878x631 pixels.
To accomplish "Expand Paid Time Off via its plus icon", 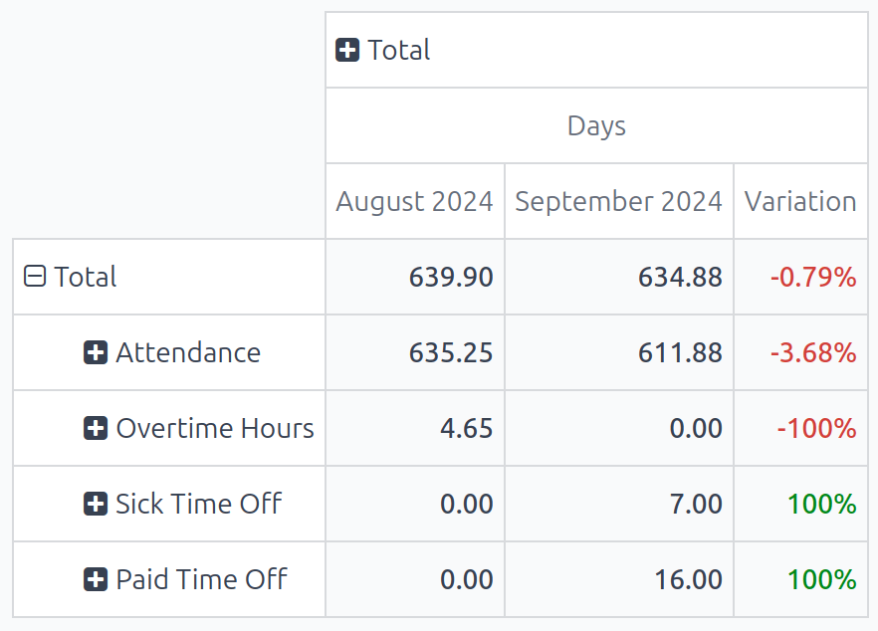I will pos(95,578).
